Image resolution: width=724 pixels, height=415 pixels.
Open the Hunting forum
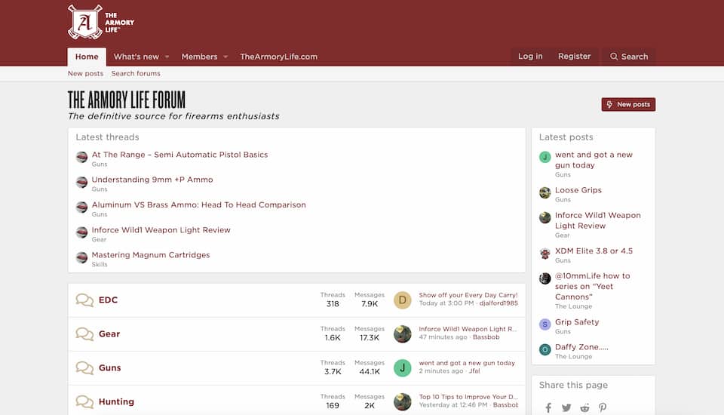click(116, 401)
